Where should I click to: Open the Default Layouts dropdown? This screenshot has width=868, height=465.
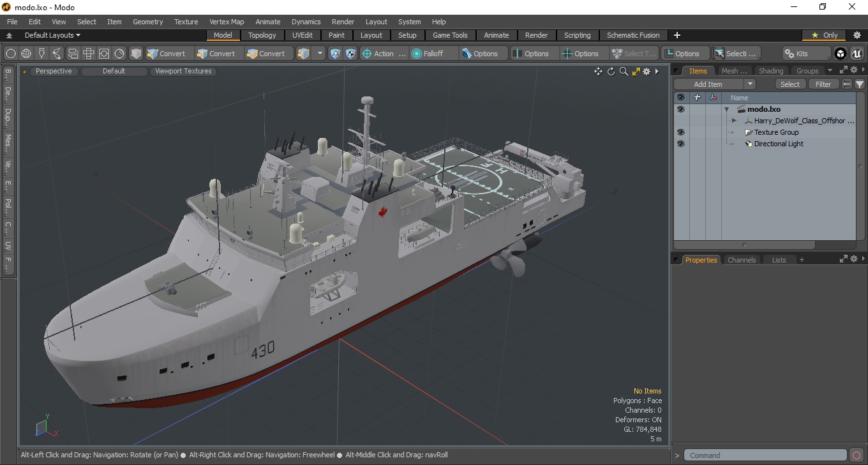pyautogui.click(x=52, y=35)
